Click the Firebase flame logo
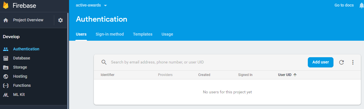364x109 pixels. pyautogui.click(x=6, y=5)
